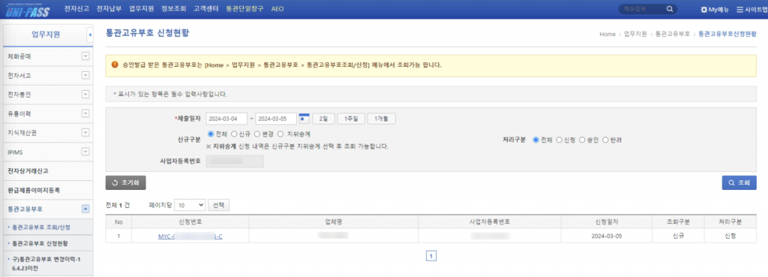Click the 신청번호 column header
This screenshot has height=277, width=768.
190,222
